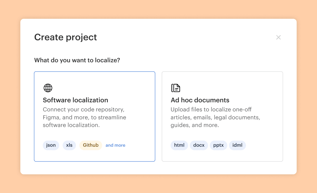The image size is (317, 193).
Task: Click 'What do you want to localize?' label
Action: [x=77, y=60]
